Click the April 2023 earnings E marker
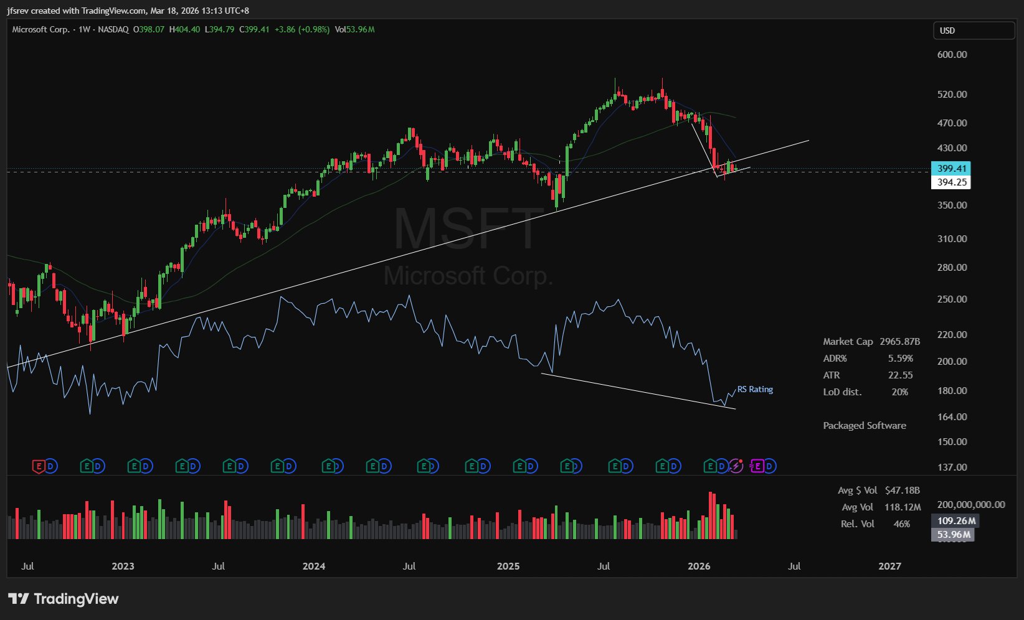 pos(182,466)
